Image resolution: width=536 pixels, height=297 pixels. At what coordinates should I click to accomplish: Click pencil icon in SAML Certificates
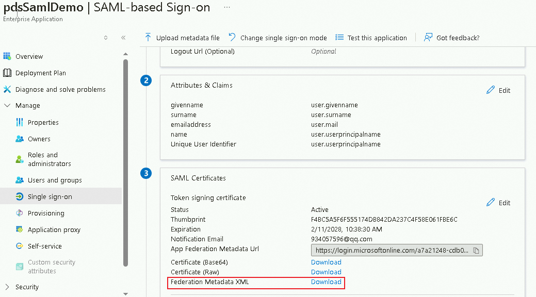click(491, 202)
